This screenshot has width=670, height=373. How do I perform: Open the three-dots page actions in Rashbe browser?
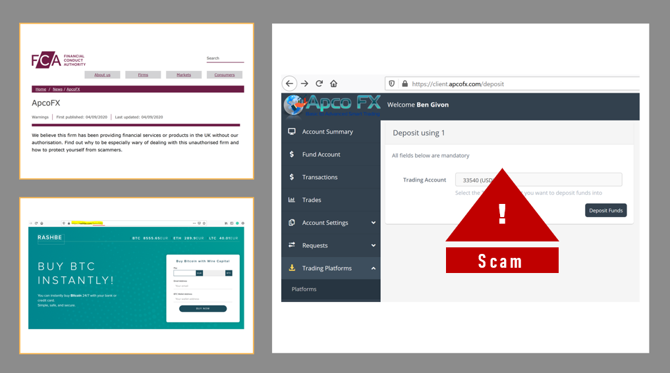194,223
